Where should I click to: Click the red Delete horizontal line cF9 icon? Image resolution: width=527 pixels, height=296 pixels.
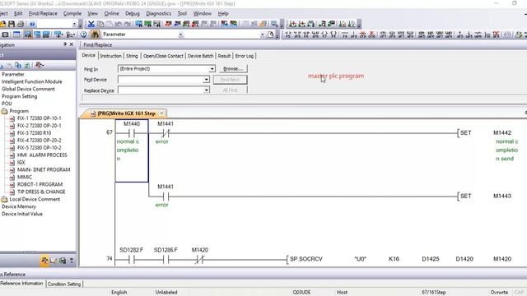[362, 35]
